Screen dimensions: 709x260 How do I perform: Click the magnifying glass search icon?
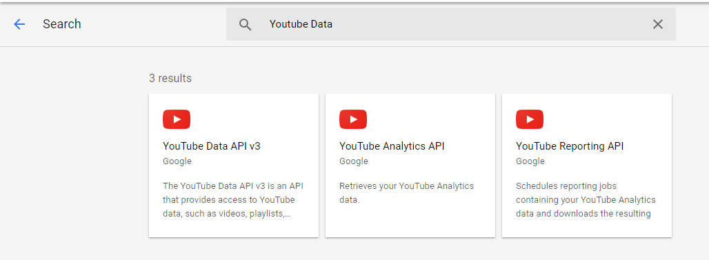pos(245,24)
